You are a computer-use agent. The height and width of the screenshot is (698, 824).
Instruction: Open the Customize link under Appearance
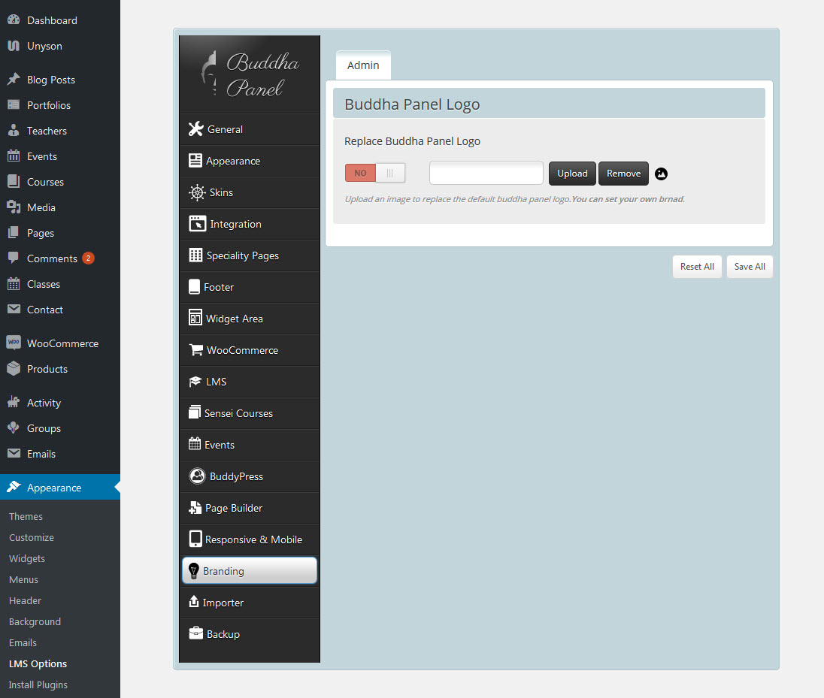point(32,537)
